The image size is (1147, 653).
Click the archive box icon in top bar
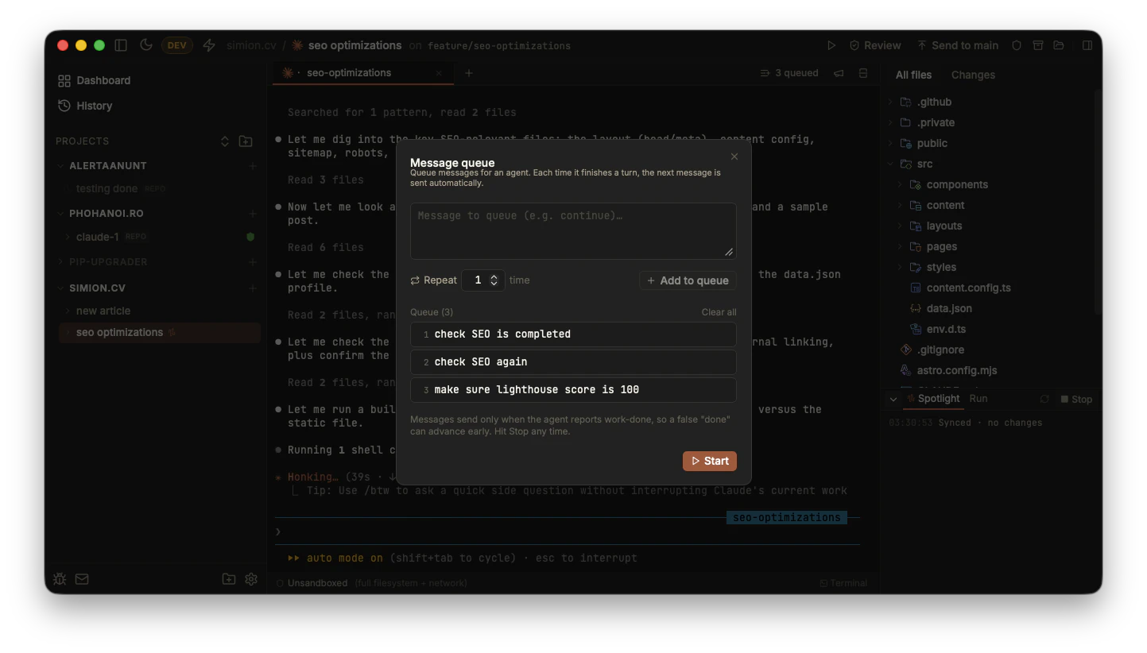pos(1038,45)
